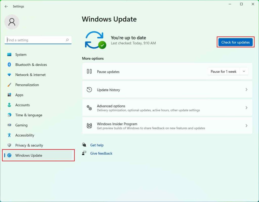Click the Accessibility figure icon
The height and width of the screenshot is (202, 259).
click(x=9, y=135)
